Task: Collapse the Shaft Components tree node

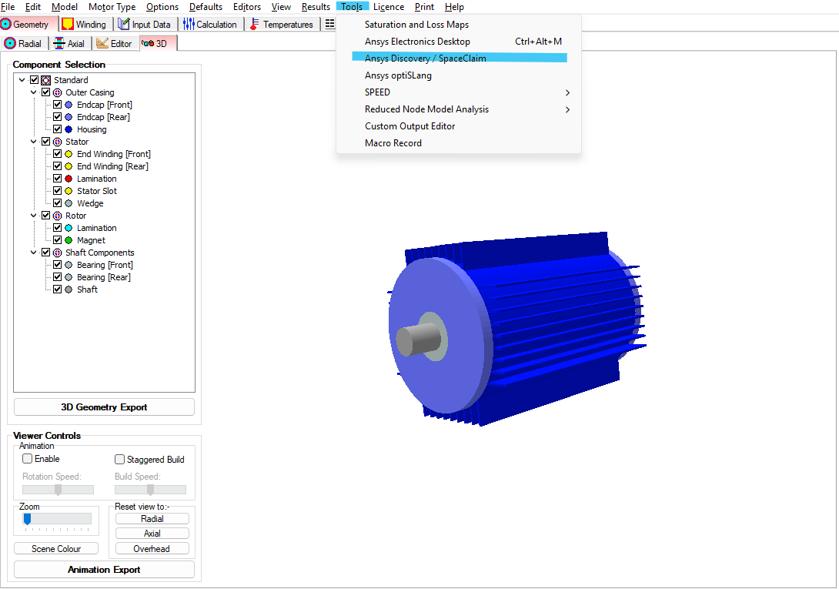Action: 33,252
